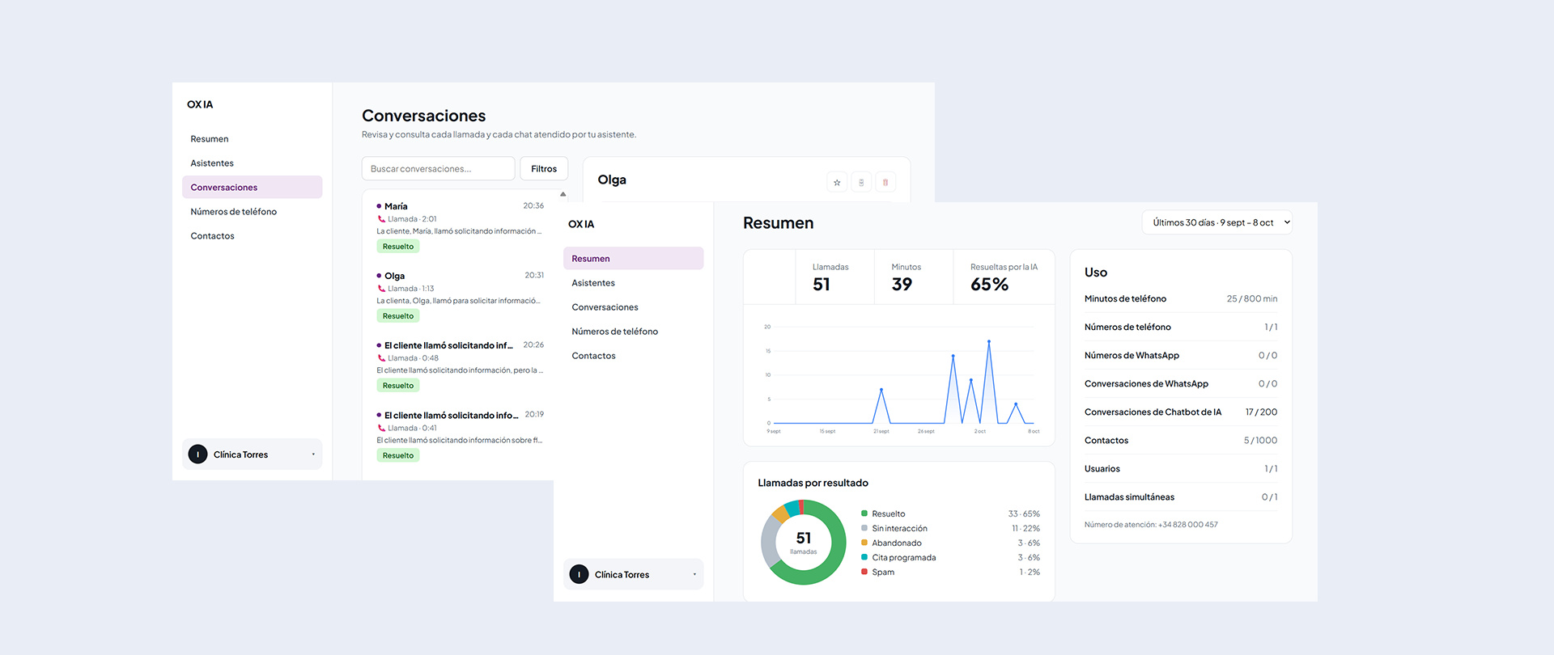This screenshot has height=655, width=1554.
Task: Focus the Buscar conversaciones search field
Action: [x=438, y=169]
